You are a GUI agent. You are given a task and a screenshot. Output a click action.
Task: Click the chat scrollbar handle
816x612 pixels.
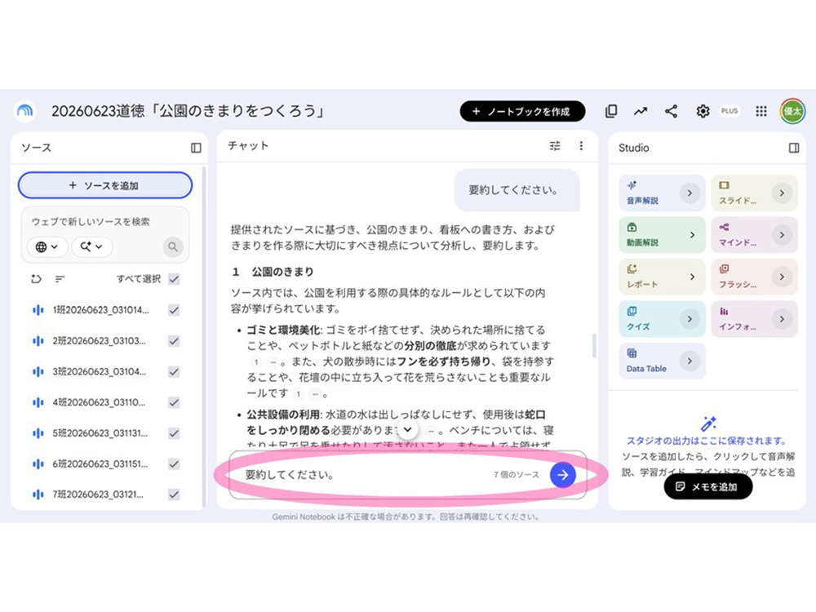(x=594, y=345)
